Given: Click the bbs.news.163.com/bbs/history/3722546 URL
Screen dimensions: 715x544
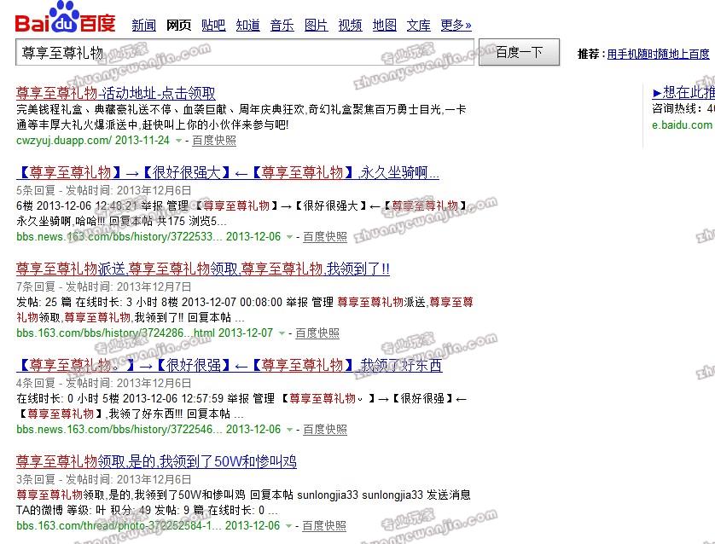Looking at the screenshot, I should pyautogui.click(x=119, y=430).
